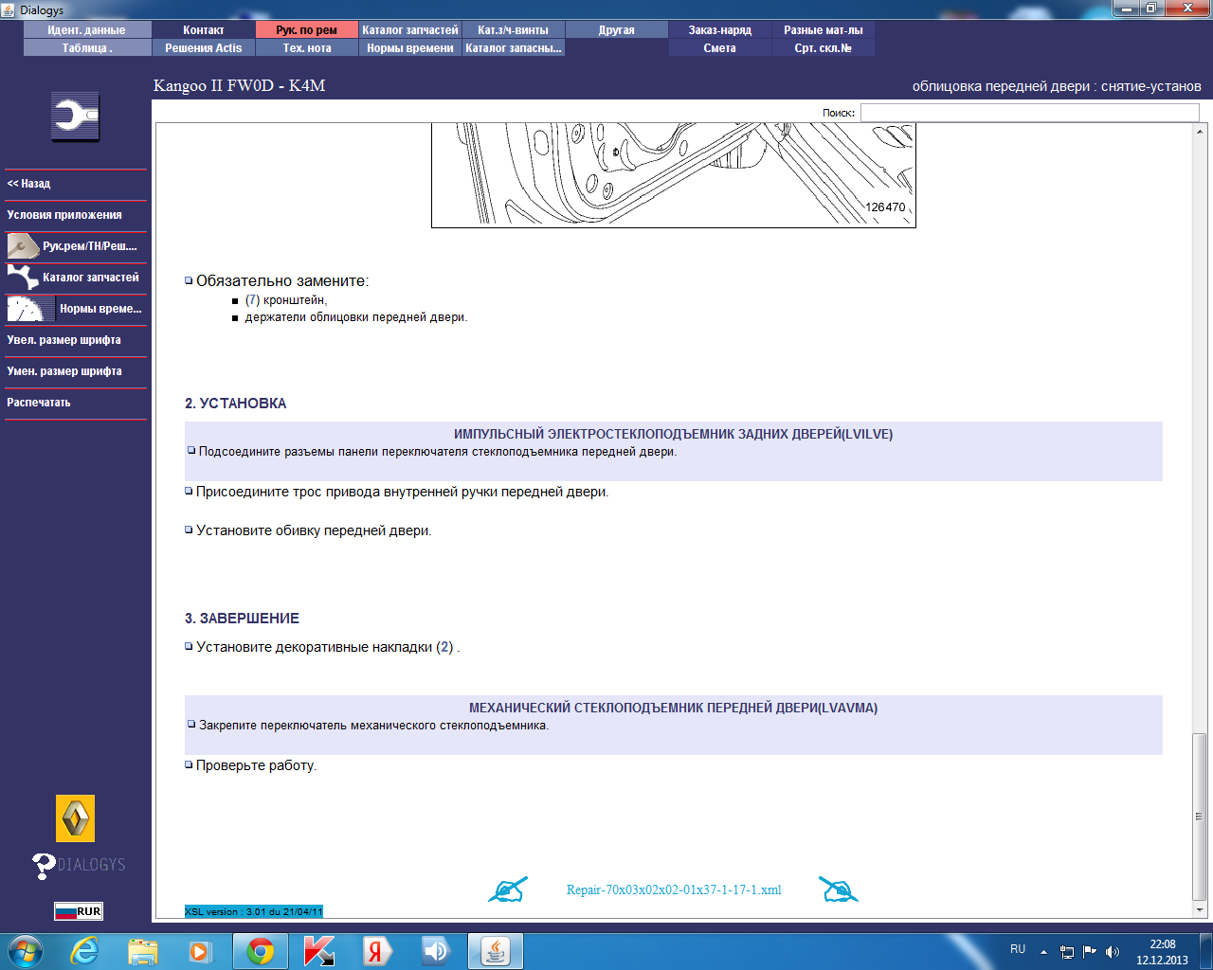Click the RU language indicator
Image resolution: width=1213 pixels, height=970 pixels.
(x=1018, y=949)
